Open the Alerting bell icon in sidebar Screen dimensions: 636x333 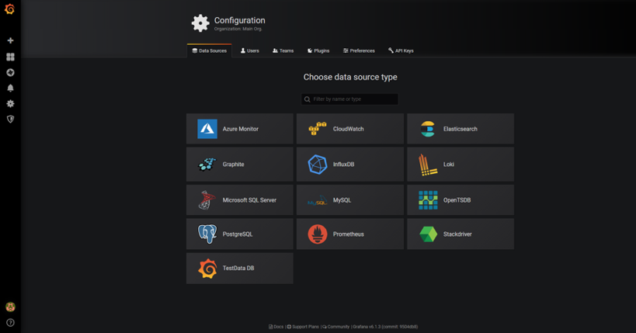click(x=11, y=88)
